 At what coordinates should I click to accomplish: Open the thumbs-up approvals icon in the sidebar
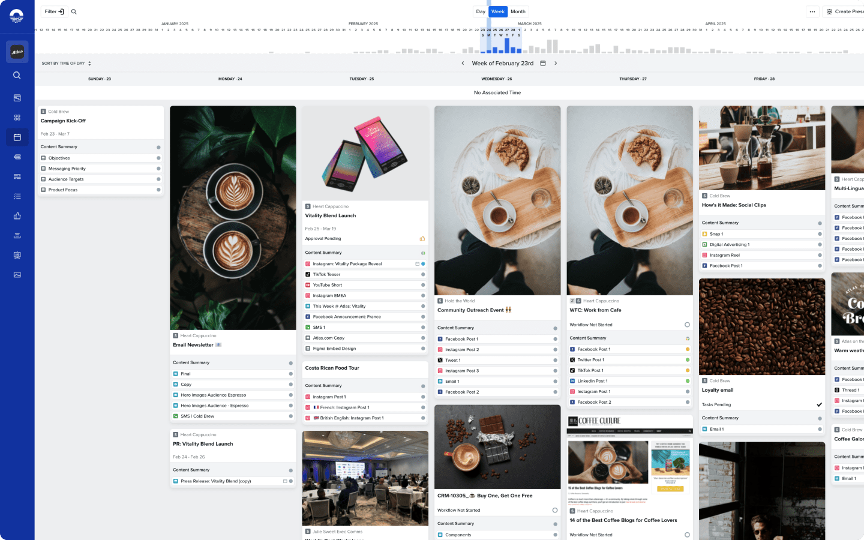coord(17,216)
